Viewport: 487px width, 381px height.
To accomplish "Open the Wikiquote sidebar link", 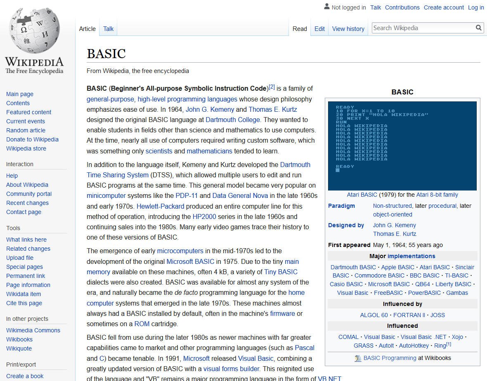I will coord(19,348).
